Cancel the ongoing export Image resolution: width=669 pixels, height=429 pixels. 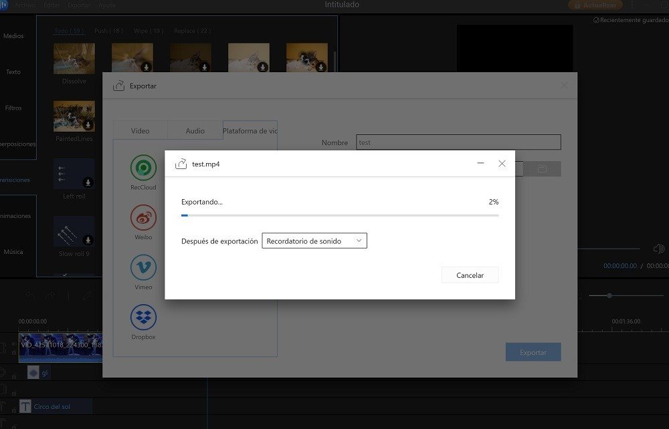click(x=470, y=275)
